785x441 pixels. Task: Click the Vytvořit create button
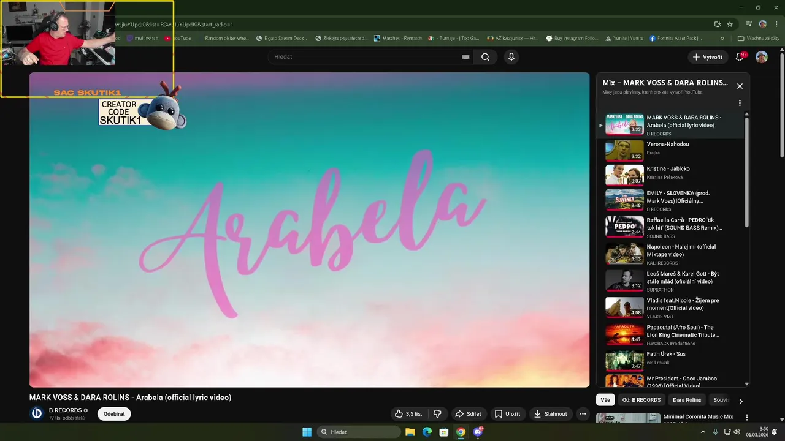coord(708,57)
